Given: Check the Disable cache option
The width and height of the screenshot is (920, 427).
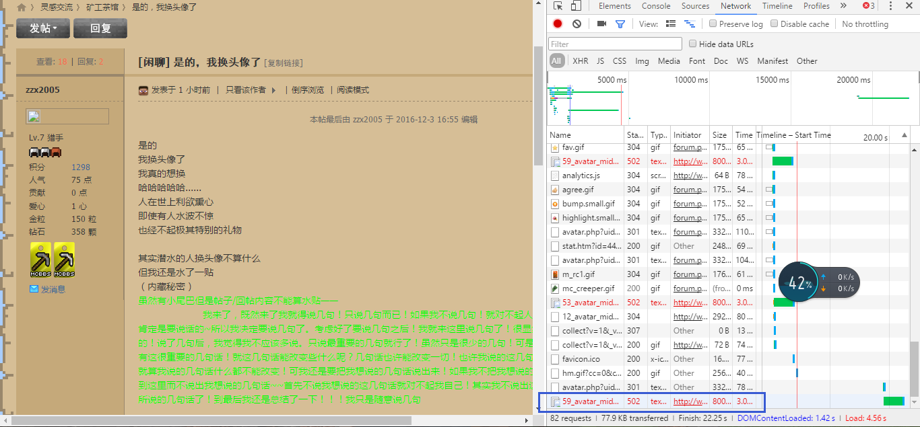Looking at the screenshot, I should pyautogui.click(x=775, y=24).
